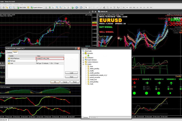Click the EURUSD,M5 chart window tab
Viewport: 182px width, 121px height.
pyautogui.click(x=4, y=120)
